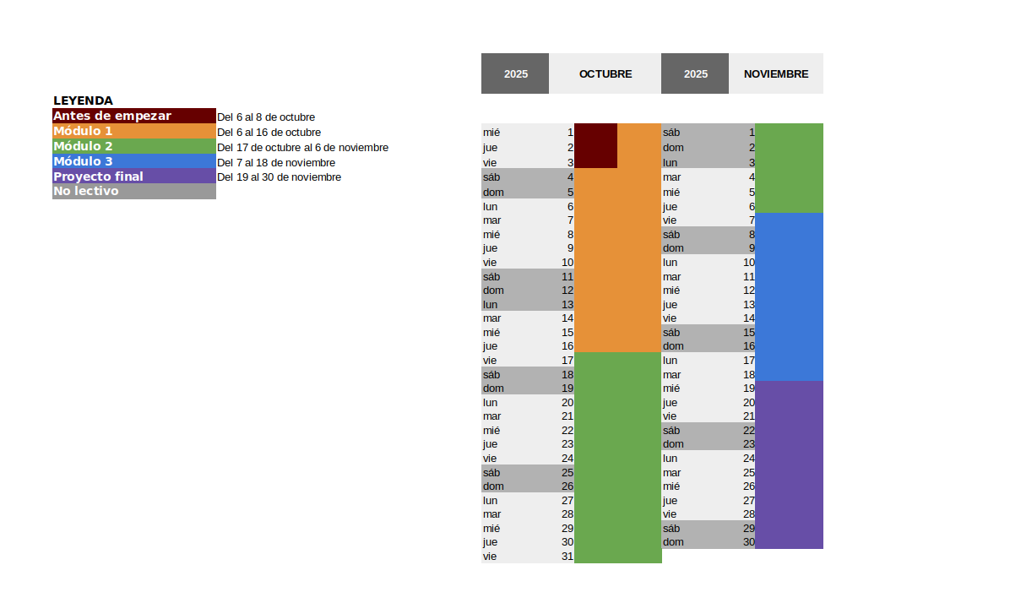Click November row 'jue 6'
Screen dimensions: 1010x603
click(x=708, y=206)
